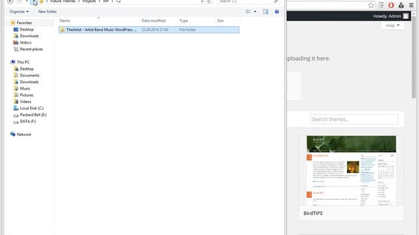Viewport: 419px width, 235px height.
Task: Open Packard Bell (E:) drive
Action: coord(33,115)
